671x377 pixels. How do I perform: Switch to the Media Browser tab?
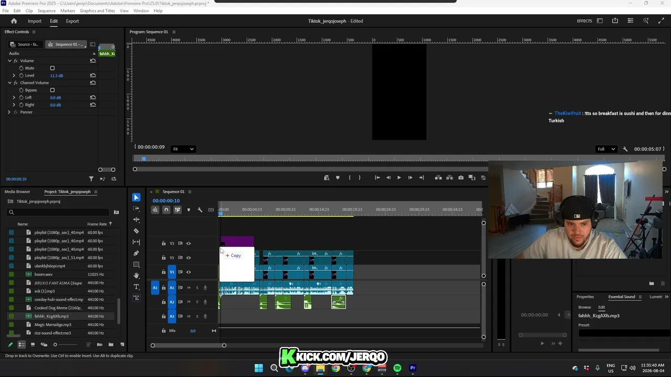click(17, 192)
